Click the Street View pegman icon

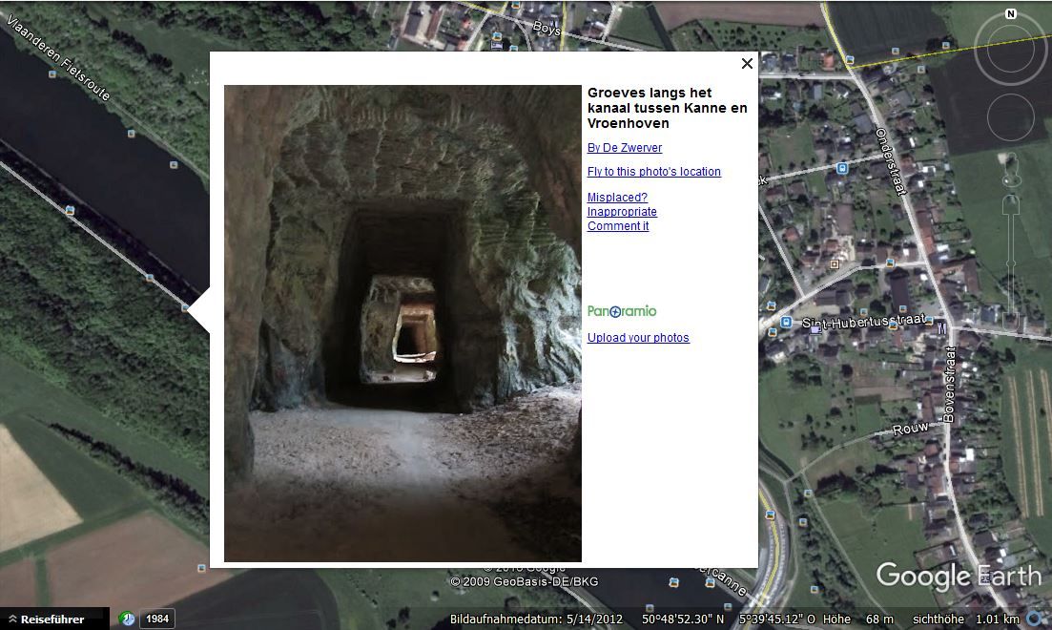tap(1011, 174)
